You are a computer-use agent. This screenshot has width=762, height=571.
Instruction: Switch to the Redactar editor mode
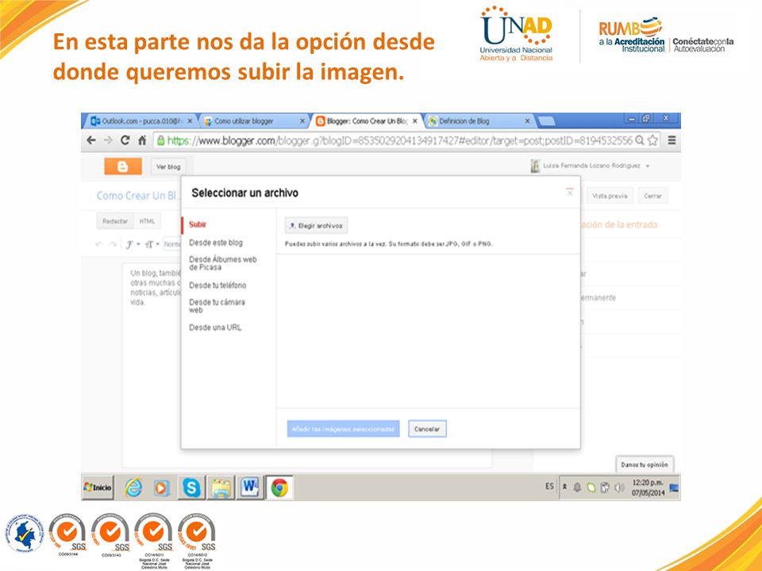(x=115, y=221)
